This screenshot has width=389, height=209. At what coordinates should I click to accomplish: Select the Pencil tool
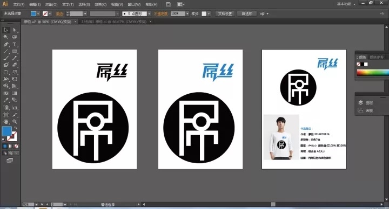coord(15,58)
